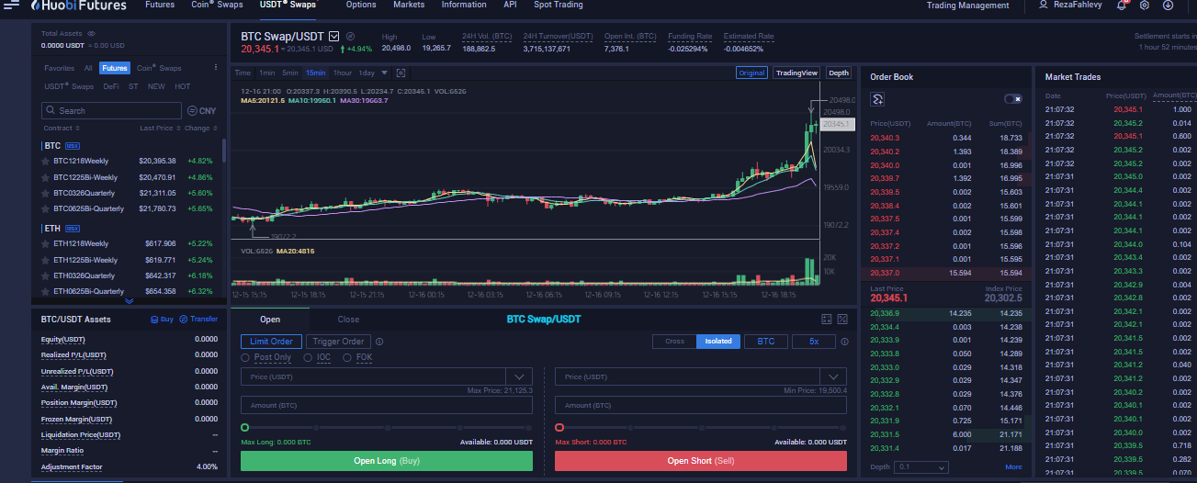
Task: Open Spot Trading in the top menu
Action: point(559,6)
